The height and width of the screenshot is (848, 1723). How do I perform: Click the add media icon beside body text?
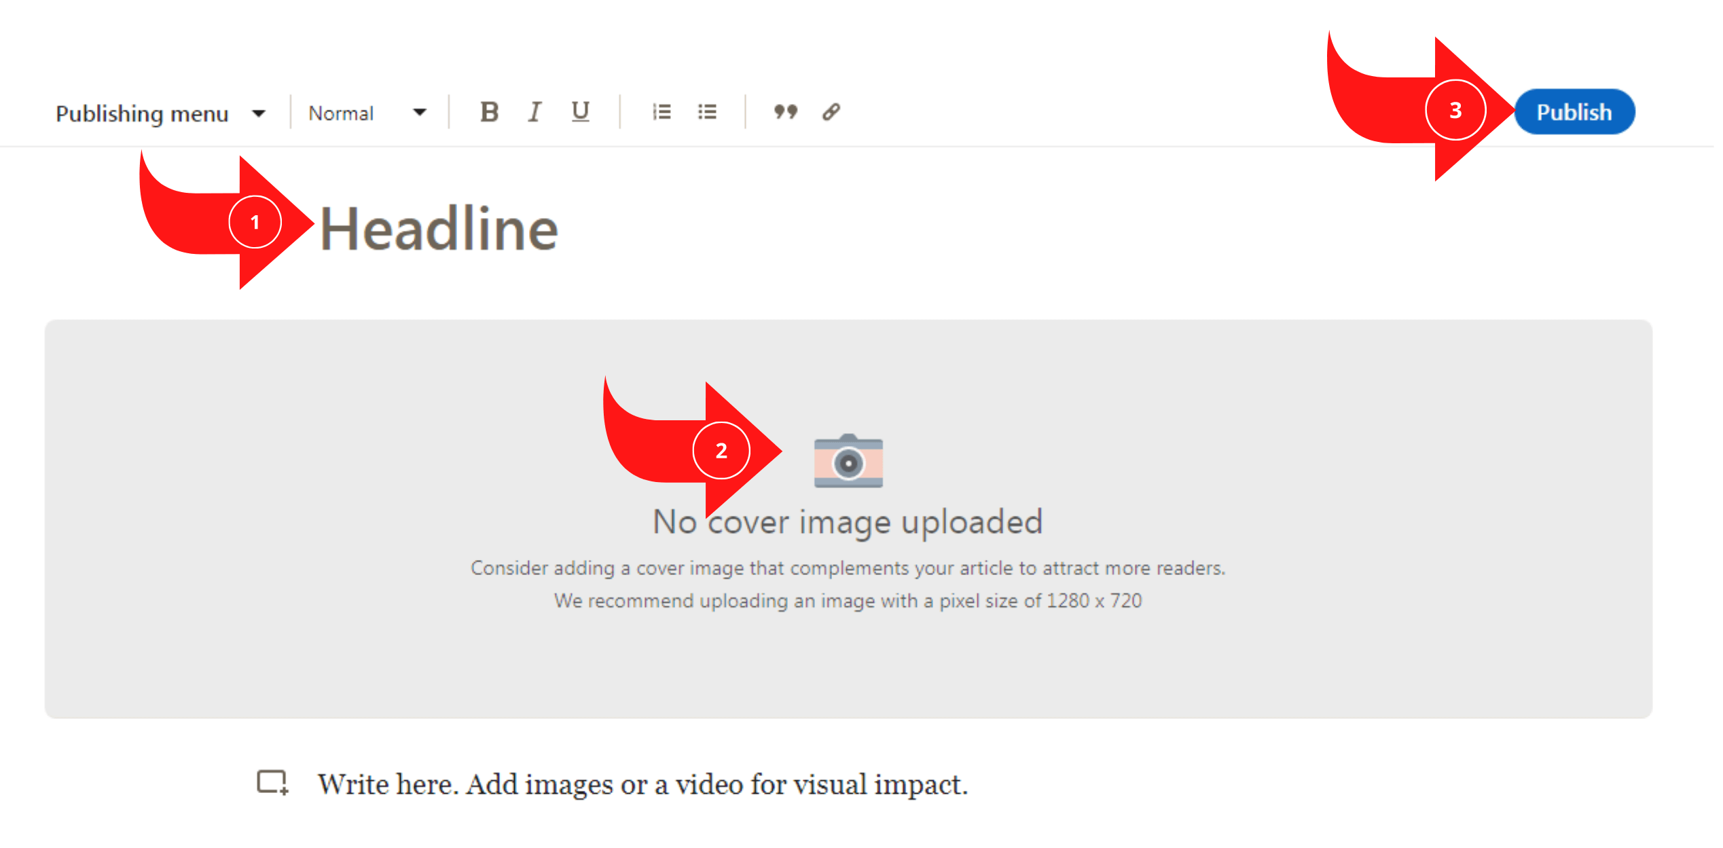pyautogui.click(x=272, y=783)
